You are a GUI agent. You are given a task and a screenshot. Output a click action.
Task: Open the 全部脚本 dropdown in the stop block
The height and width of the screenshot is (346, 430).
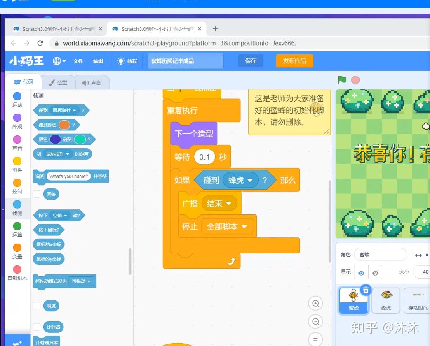click(x=226, y=226)
